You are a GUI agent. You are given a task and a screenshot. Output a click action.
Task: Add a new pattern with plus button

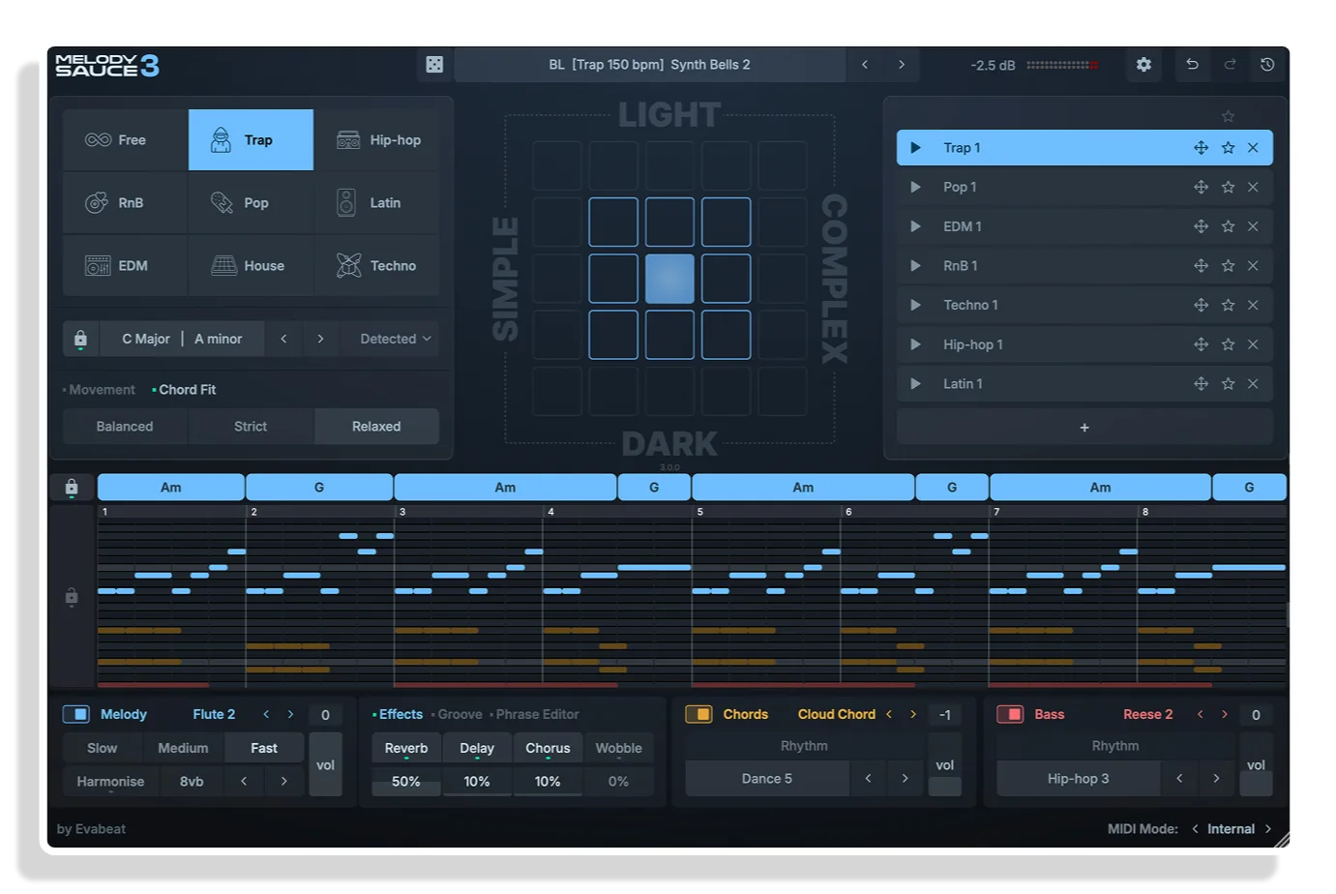click(1084, 427)
